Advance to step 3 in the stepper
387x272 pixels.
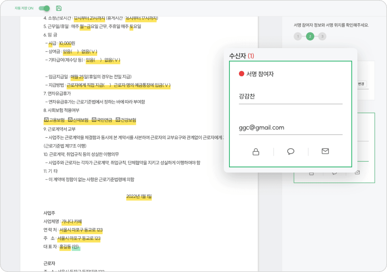322,36
